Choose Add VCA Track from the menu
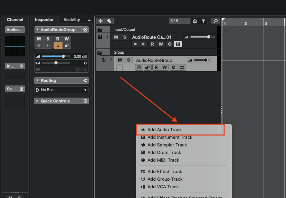The image size is (286, 198). [x=184, y=187]
